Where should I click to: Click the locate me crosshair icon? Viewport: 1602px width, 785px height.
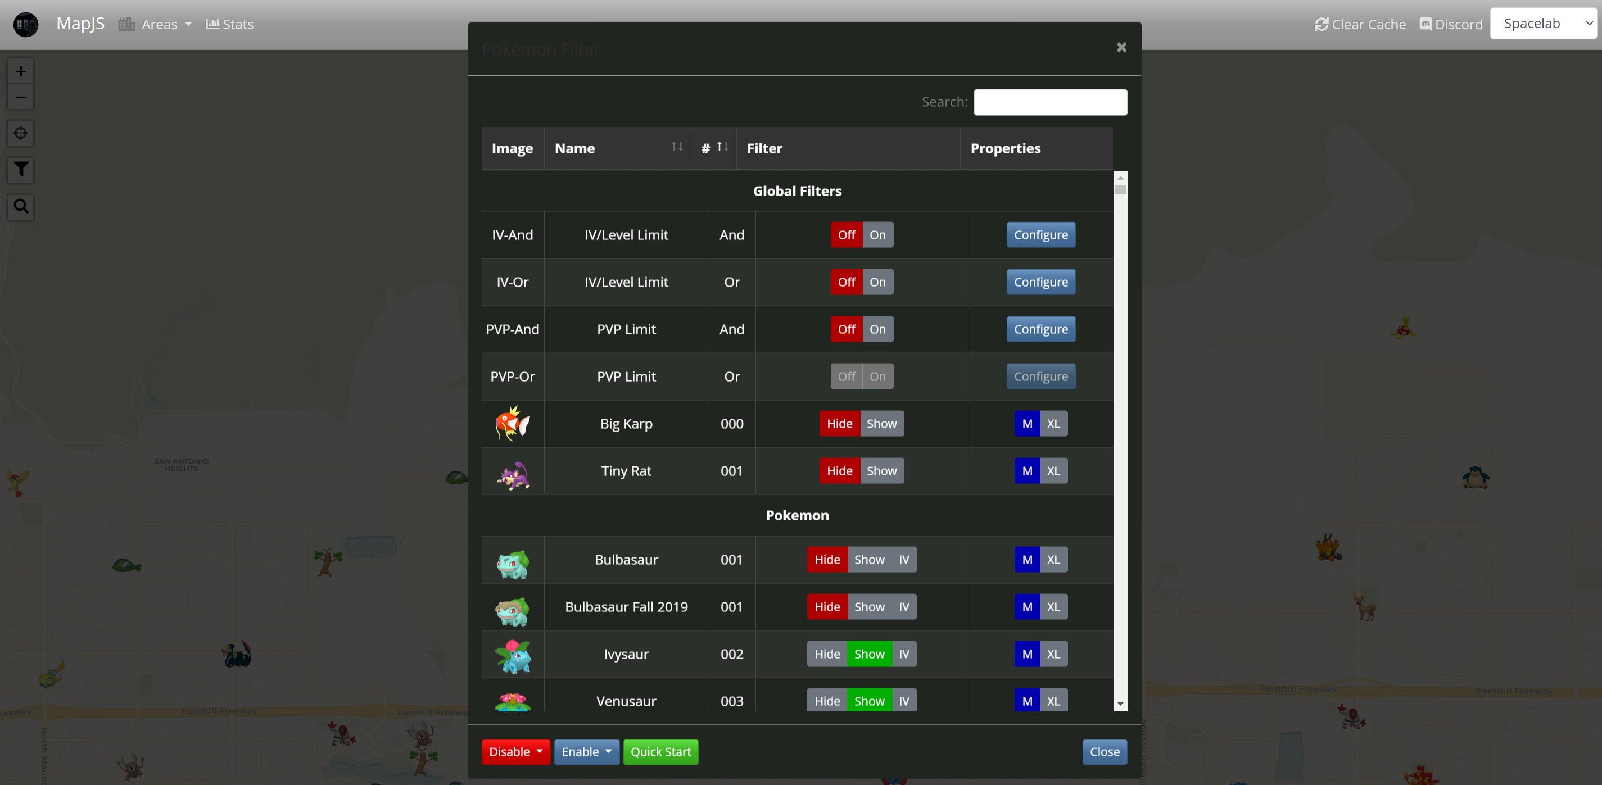(x=21, y=133)
